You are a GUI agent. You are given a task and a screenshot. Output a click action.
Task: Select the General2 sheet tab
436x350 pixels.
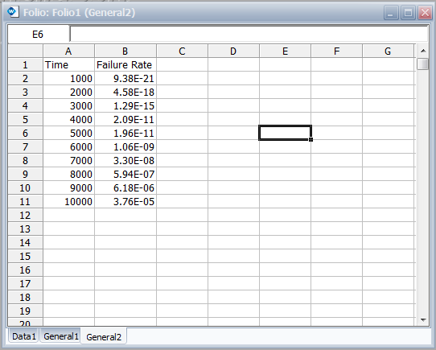pos(104,337)
